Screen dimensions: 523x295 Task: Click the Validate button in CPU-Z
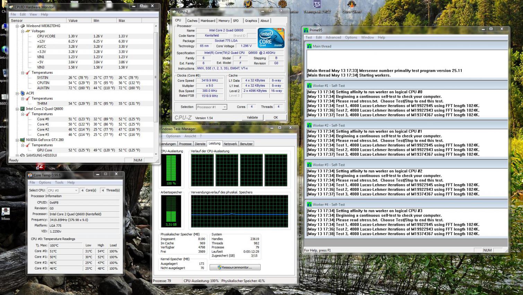pyautogui.click(x=252, y=117)
